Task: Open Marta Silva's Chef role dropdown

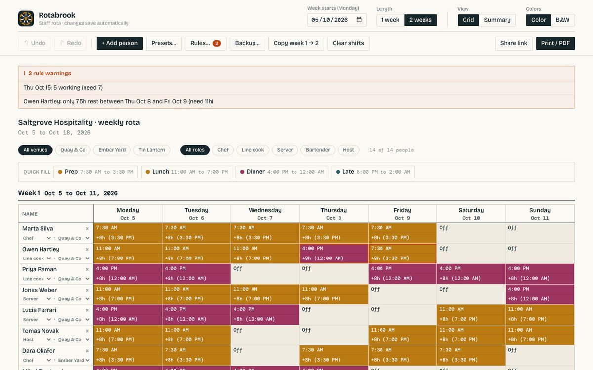Action: point(36,238)
